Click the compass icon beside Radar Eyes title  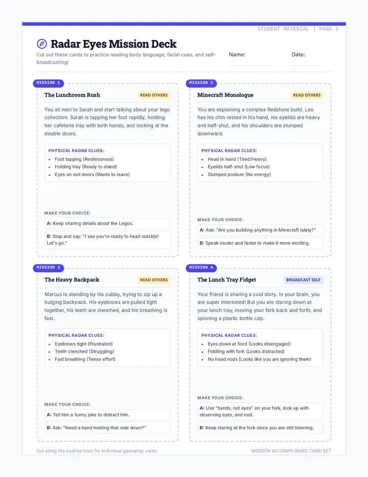[x=42, y=44]
